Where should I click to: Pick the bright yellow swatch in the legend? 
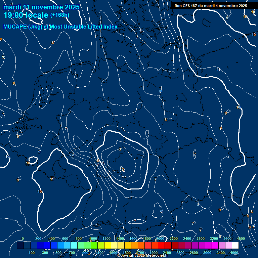pyautogui.click(x=107, y=246)
